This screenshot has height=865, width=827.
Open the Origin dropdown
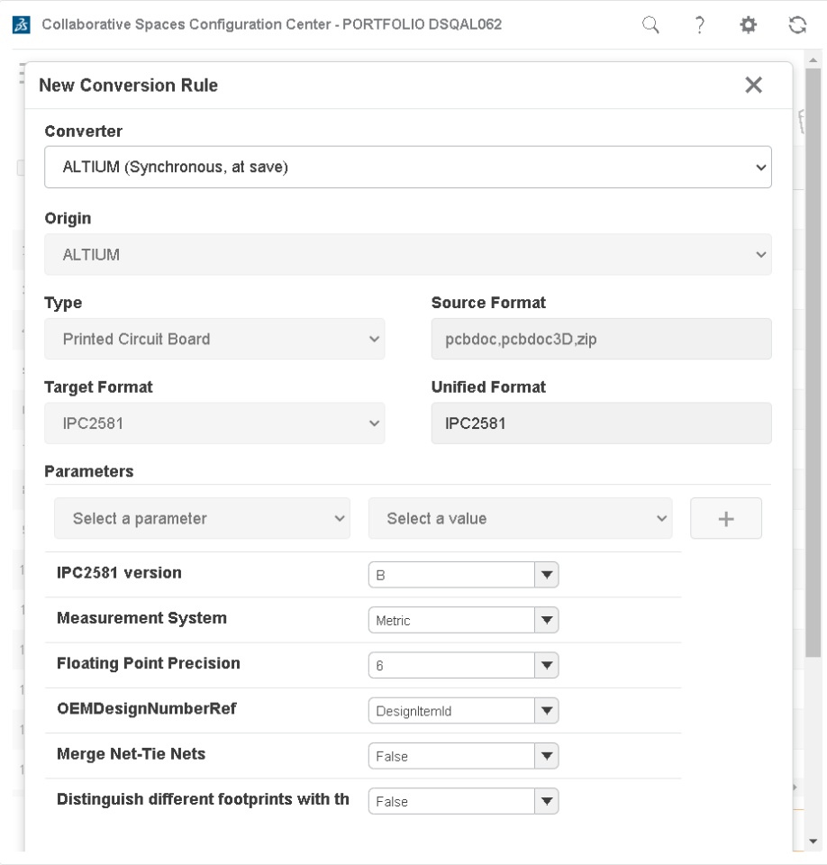coord(407,255)
